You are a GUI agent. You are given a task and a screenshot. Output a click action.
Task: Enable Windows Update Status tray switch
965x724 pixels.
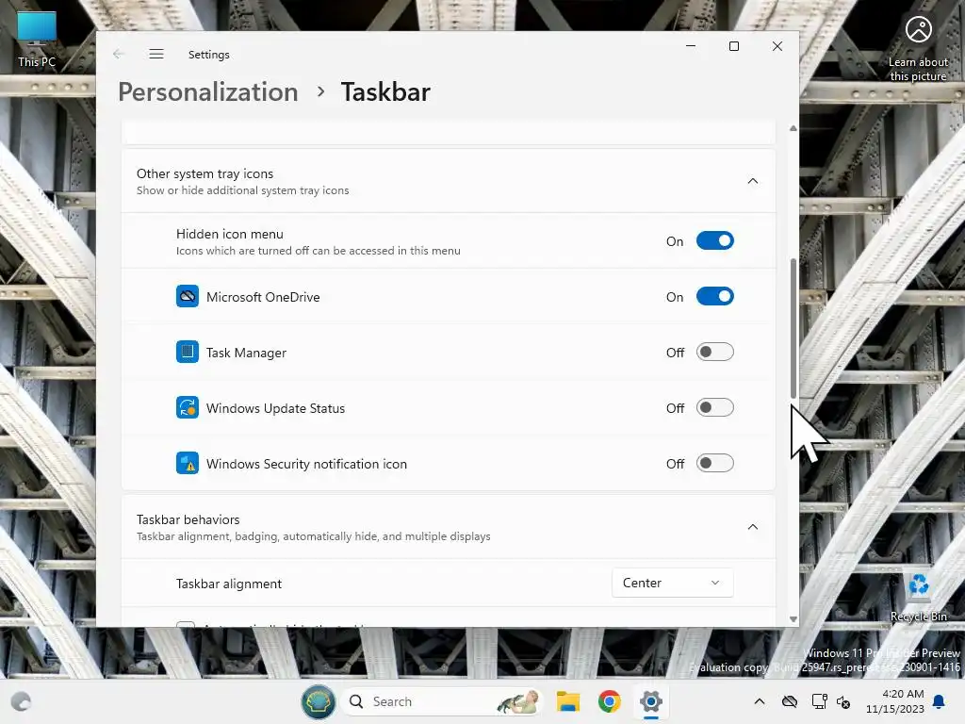pyautogui.click(x=714, y=407)
